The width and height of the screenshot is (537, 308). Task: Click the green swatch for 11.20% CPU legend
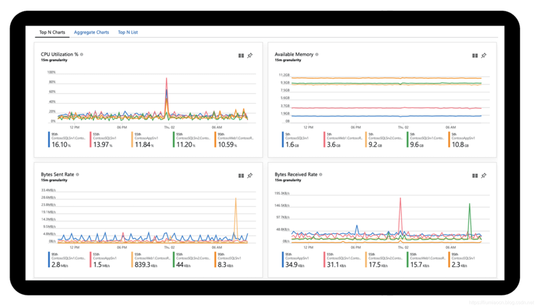[174, 140]
